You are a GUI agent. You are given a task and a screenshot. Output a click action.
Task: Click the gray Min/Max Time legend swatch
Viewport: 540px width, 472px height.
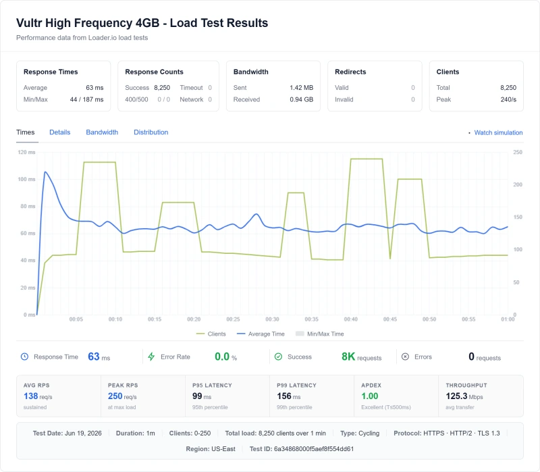click(x=300, y=334)
